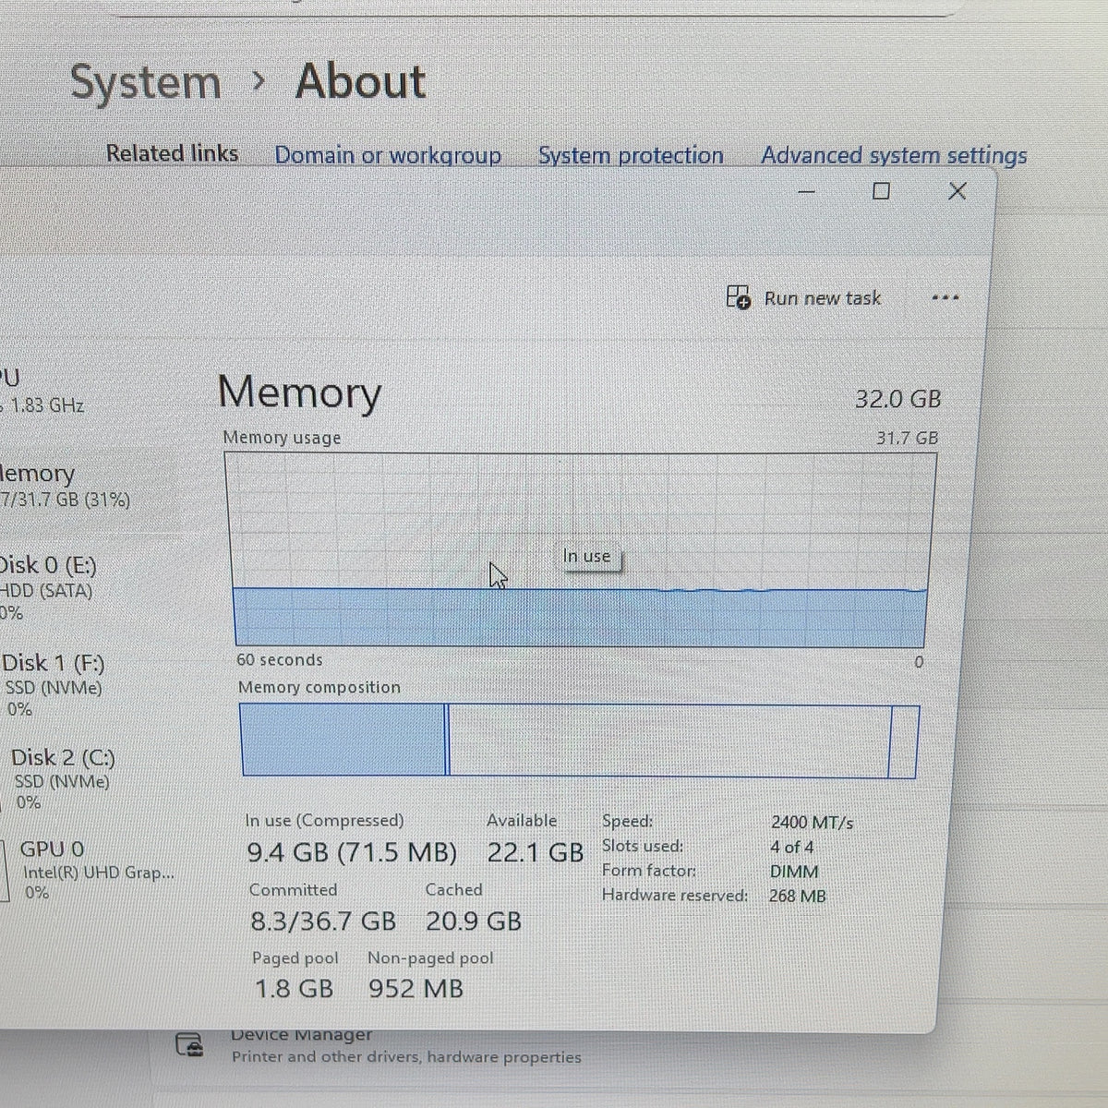Click the 9.4 GB (71.5 MB) value
This screenshot has width=1108, height=1108.
click(x=352, y=852)
